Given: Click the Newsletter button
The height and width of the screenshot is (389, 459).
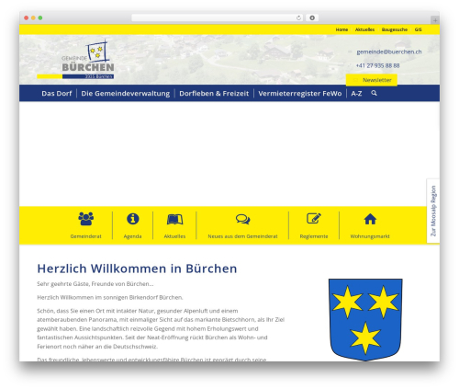Looking at the screenshot, I should tap(372, 80).
